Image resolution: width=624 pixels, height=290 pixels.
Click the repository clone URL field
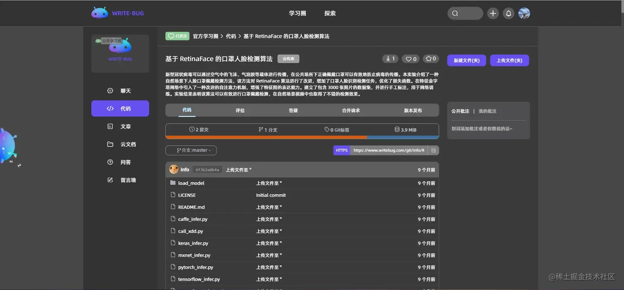point(389,150)
